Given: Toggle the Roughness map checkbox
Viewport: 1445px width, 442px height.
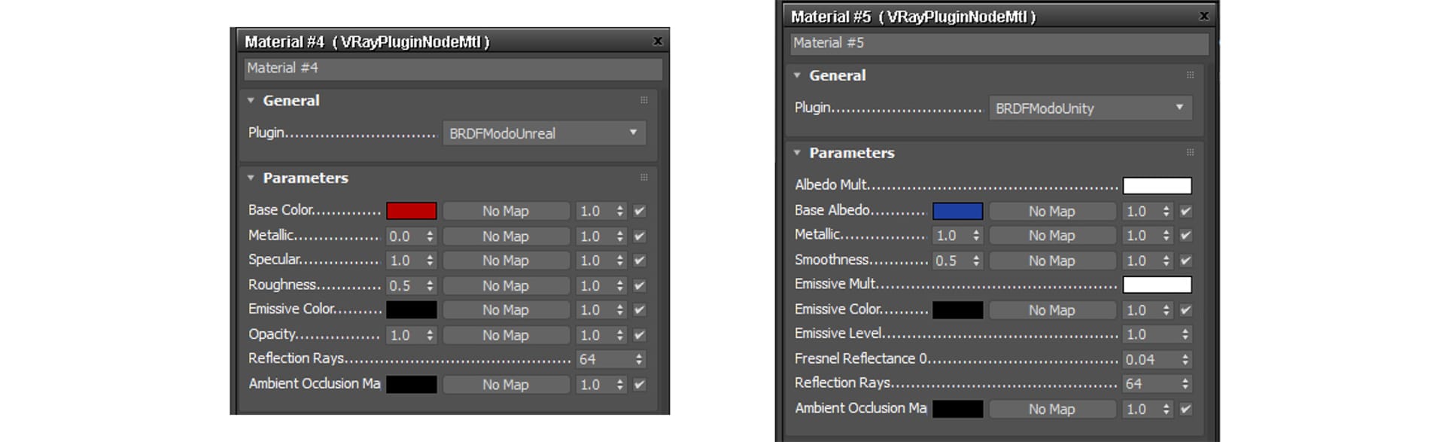Looking at the screenshot, I should pyautogui.click(x=640, y=285).
